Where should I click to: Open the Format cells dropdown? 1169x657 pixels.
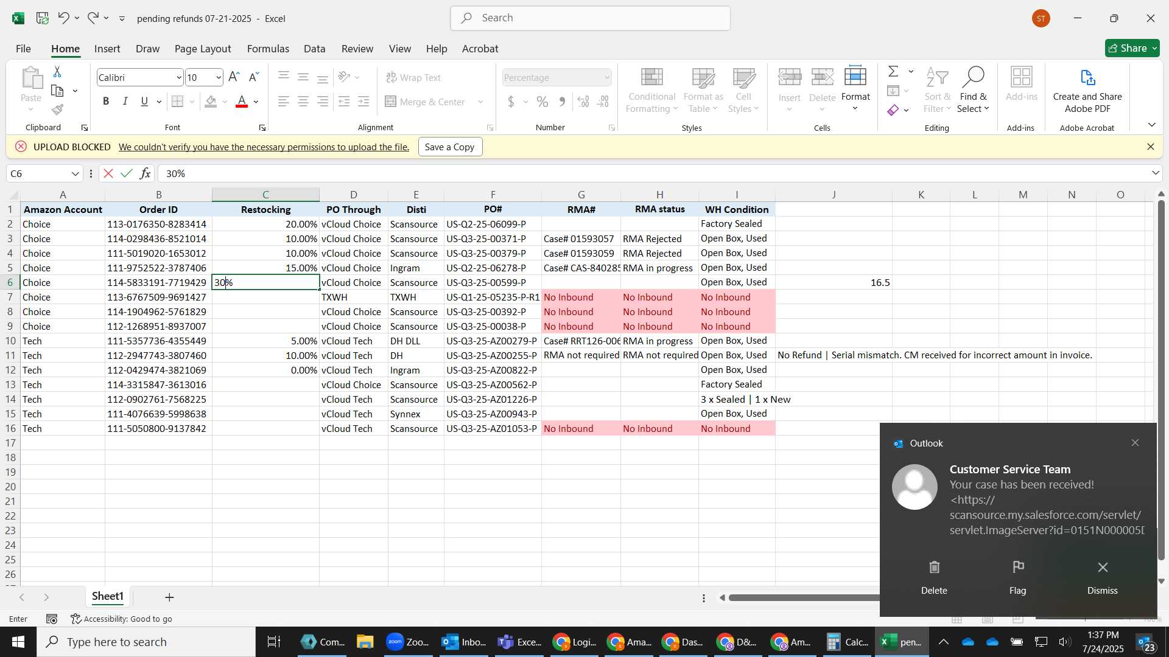point(855,90)
